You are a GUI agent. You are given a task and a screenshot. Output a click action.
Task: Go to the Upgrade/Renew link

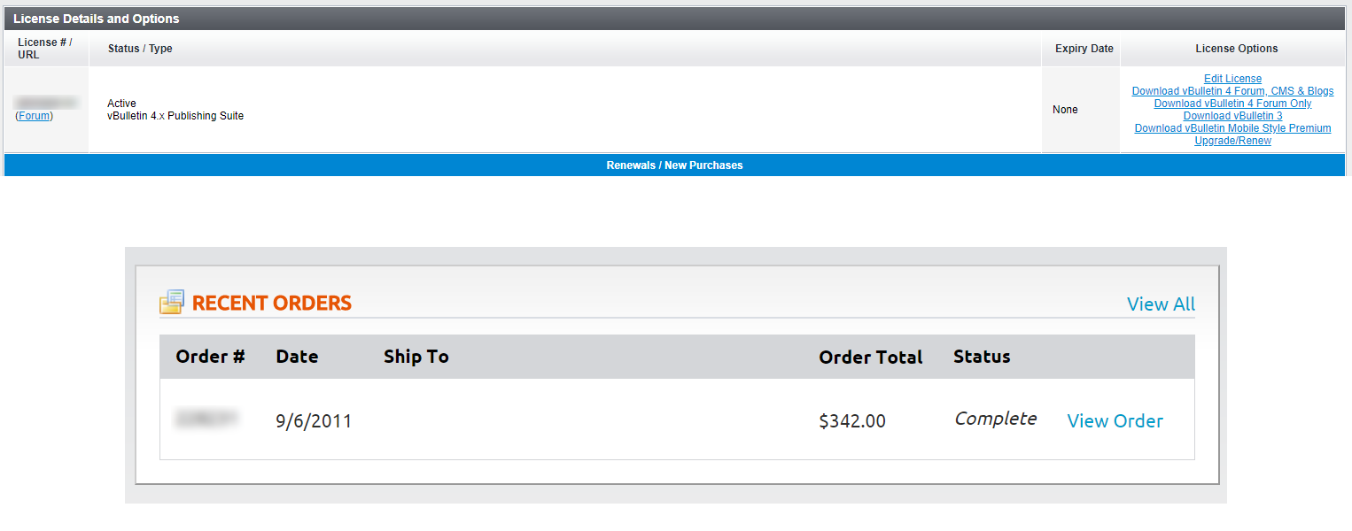pos(1232,141)
